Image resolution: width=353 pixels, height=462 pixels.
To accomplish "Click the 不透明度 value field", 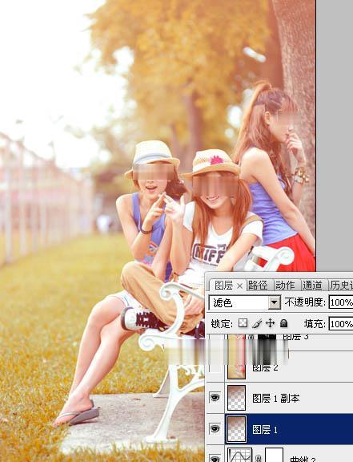I will pos(341,302).
